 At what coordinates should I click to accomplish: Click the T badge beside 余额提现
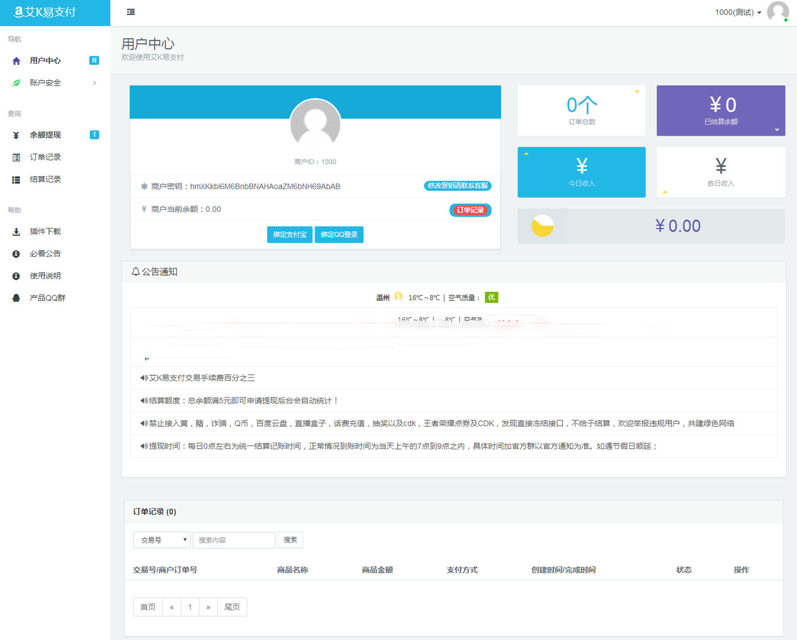tap(94, 135)
